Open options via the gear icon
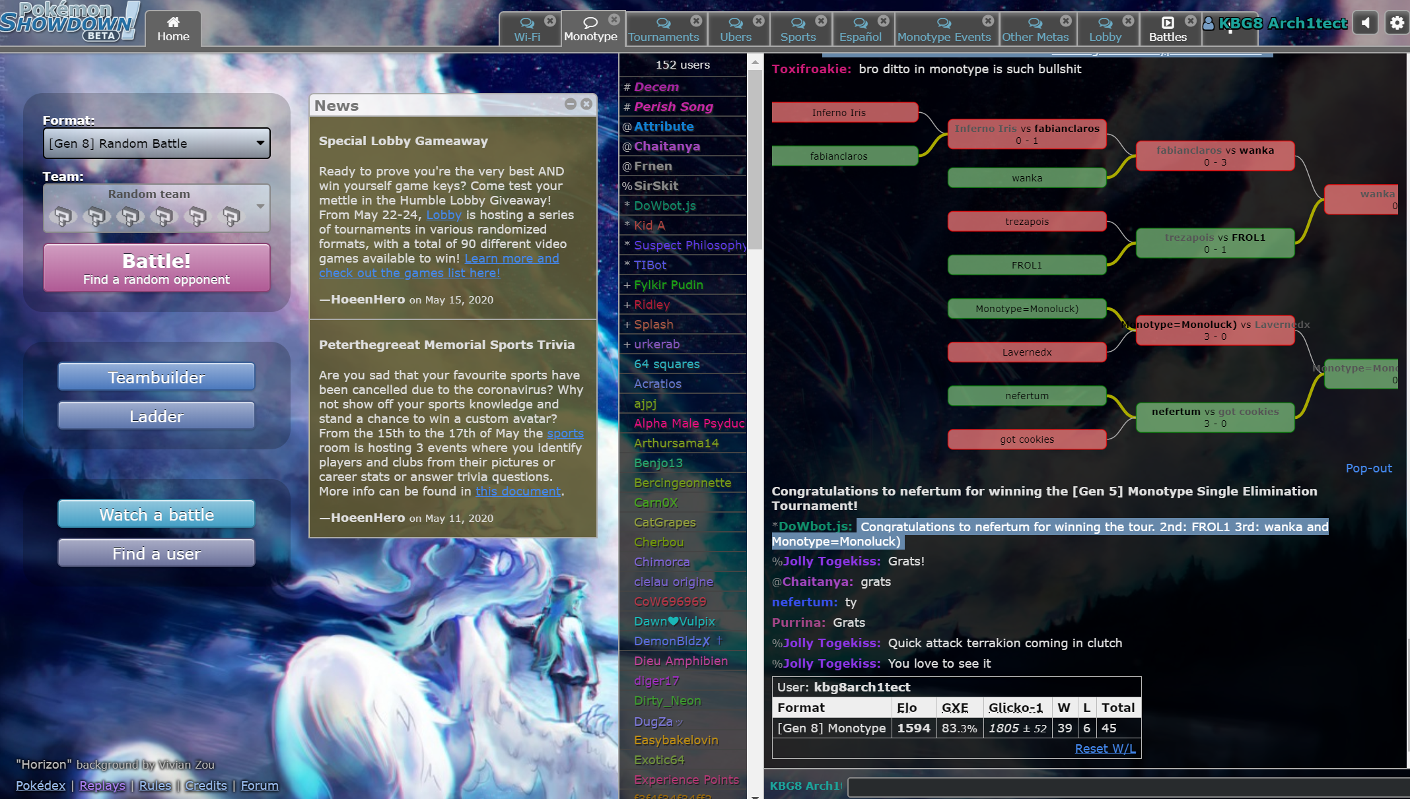This screenshot has width=1410, height=799. point(1397,23)
